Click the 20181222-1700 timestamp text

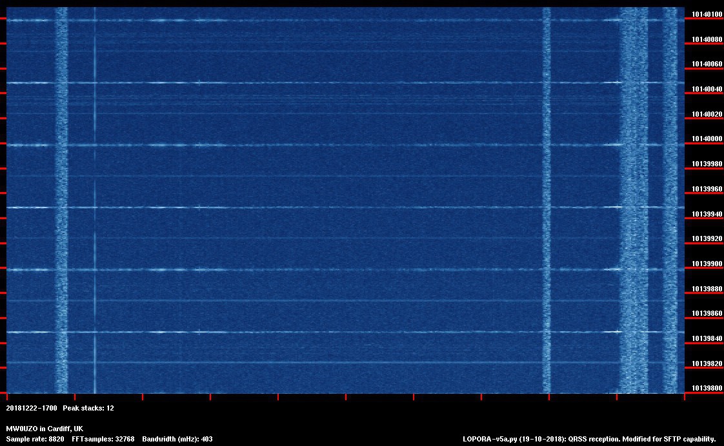click(x=32, y=409)
